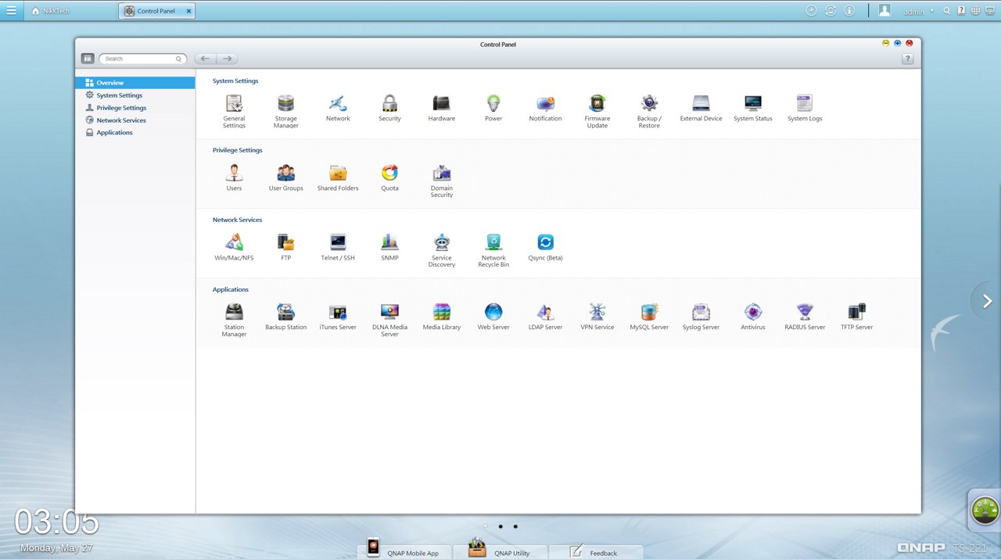Screen dimensions: 1001x559
Task: Open Antivirus settings
Action: 753,316
